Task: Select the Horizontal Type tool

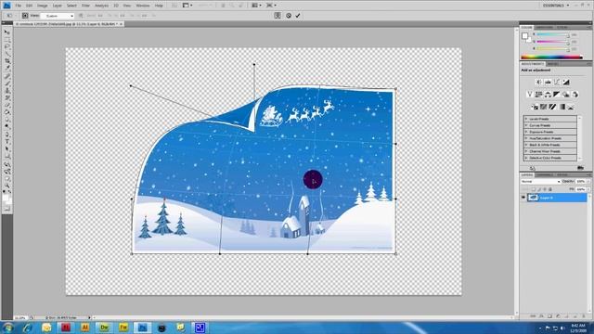Action: pyautogui.click(x=6, y=142)
